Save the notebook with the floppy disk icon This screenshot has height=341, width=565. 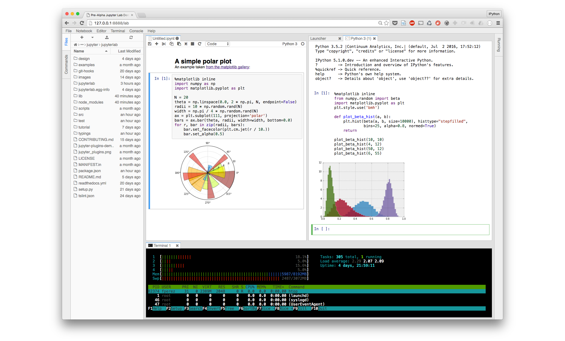[x=150, y=44]
